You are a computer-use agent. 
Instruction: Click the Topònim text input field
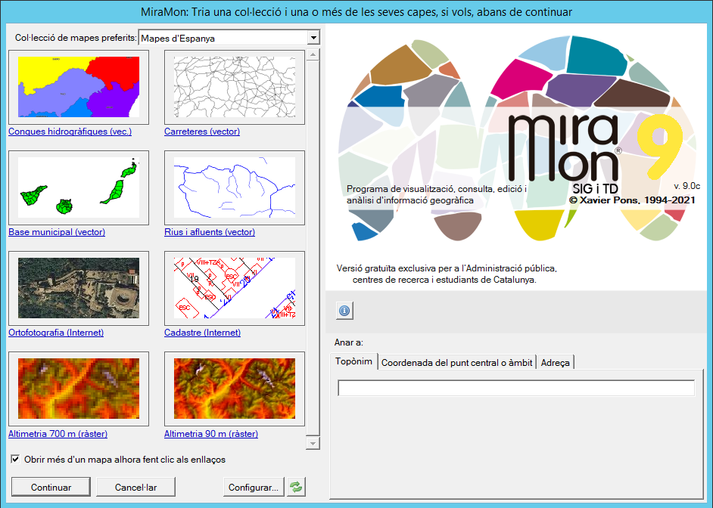pyautogui.click(x=516, y=388)
